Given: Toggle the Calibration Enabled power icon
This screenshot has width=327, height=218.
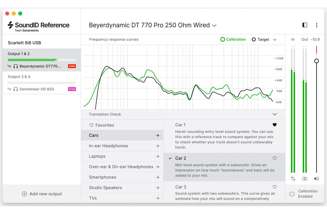Looking at the screenshot, I should pyautogui.click(x=292, y=194).
